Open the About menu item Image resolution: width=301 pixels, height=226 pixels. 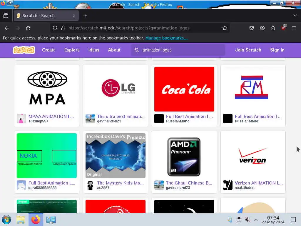[x=114, y=50]
